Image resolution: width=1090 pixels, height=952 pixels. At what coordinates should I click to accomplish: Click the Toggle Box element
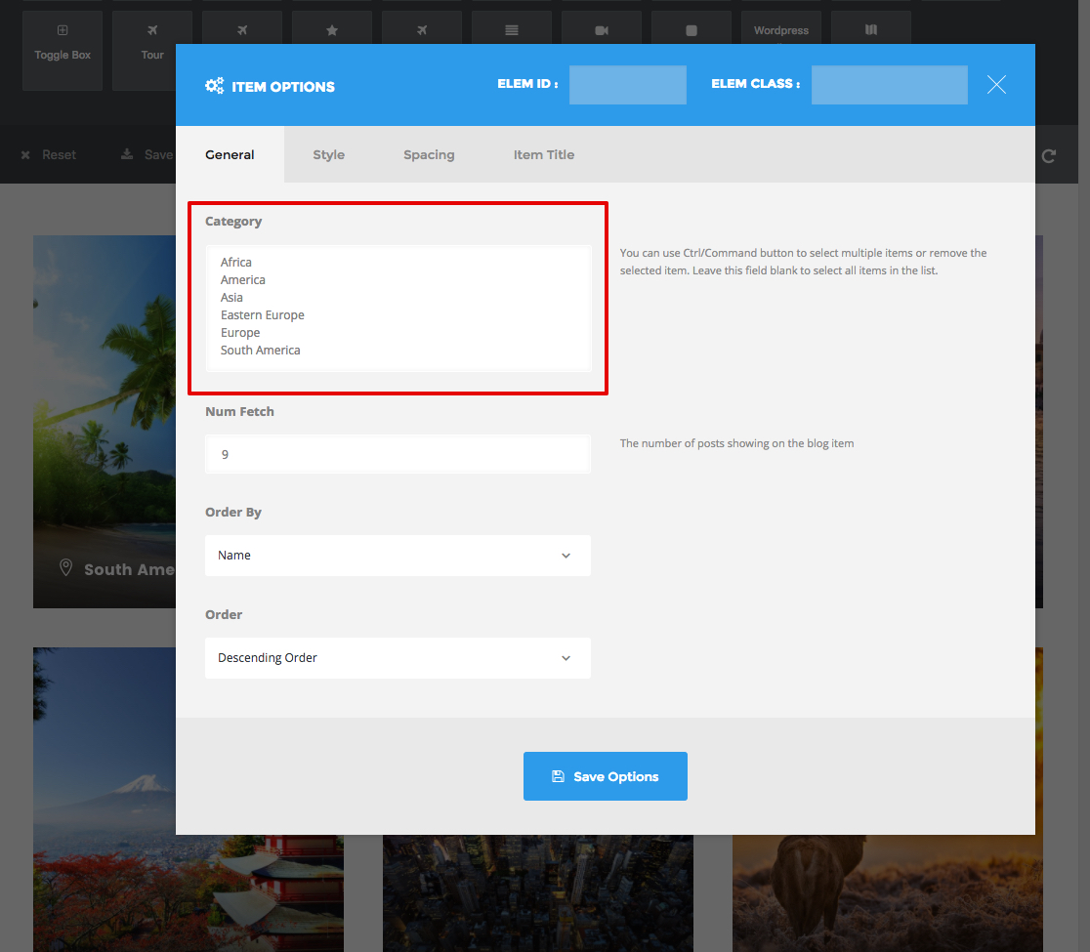[x=63, y=50]
